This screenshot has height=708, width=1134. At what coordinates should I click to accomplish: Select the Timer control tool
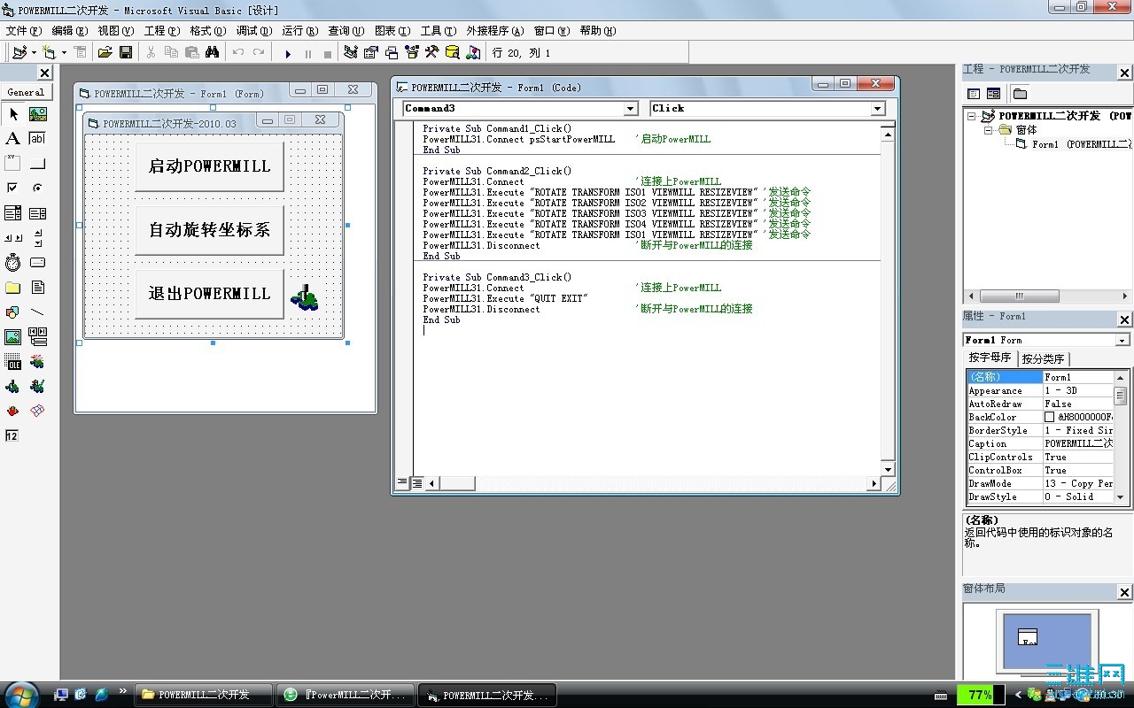point(13,263)
